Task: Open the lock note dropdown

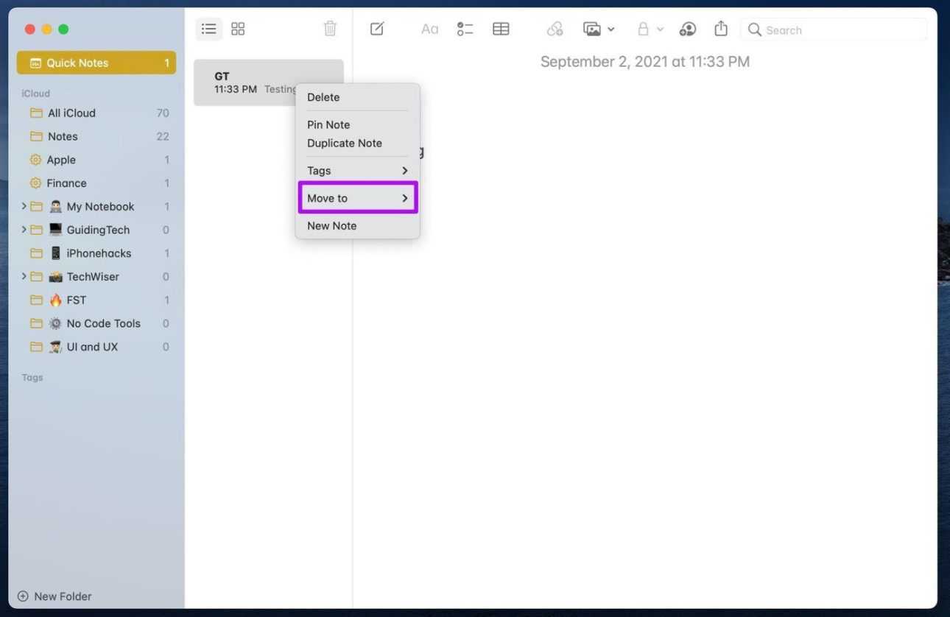Action: 650,29
